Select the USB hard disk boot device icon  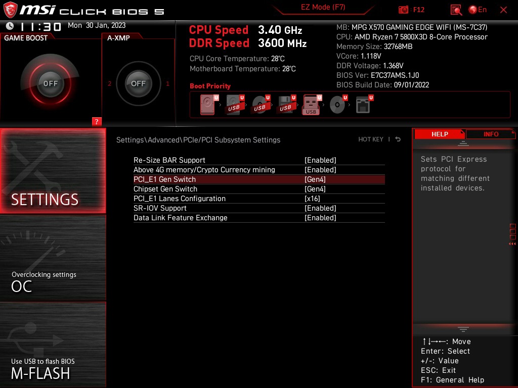pos(235,105)
